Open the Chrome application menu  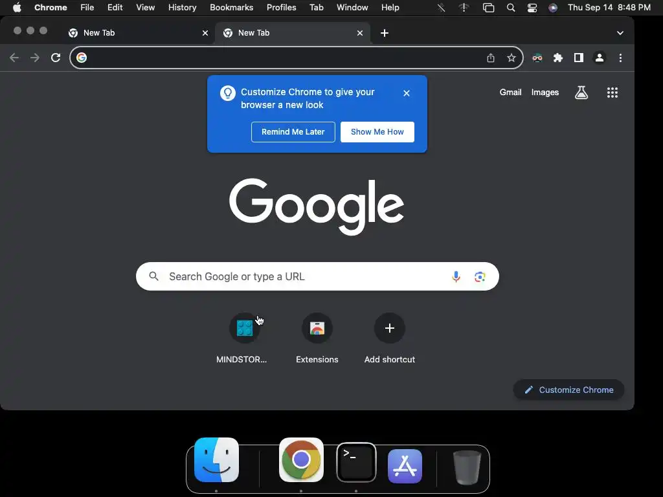pyautogui.click(x=51, y=8)
